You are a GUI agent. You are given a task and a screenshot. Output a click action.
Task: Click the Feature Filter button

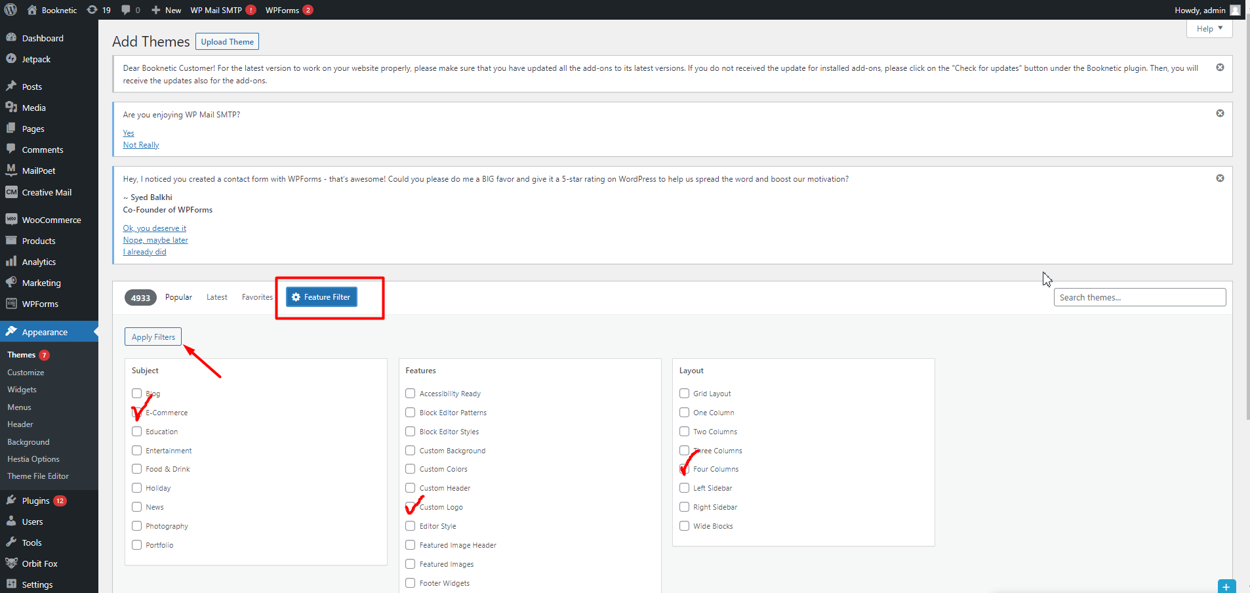coord(321,297)
